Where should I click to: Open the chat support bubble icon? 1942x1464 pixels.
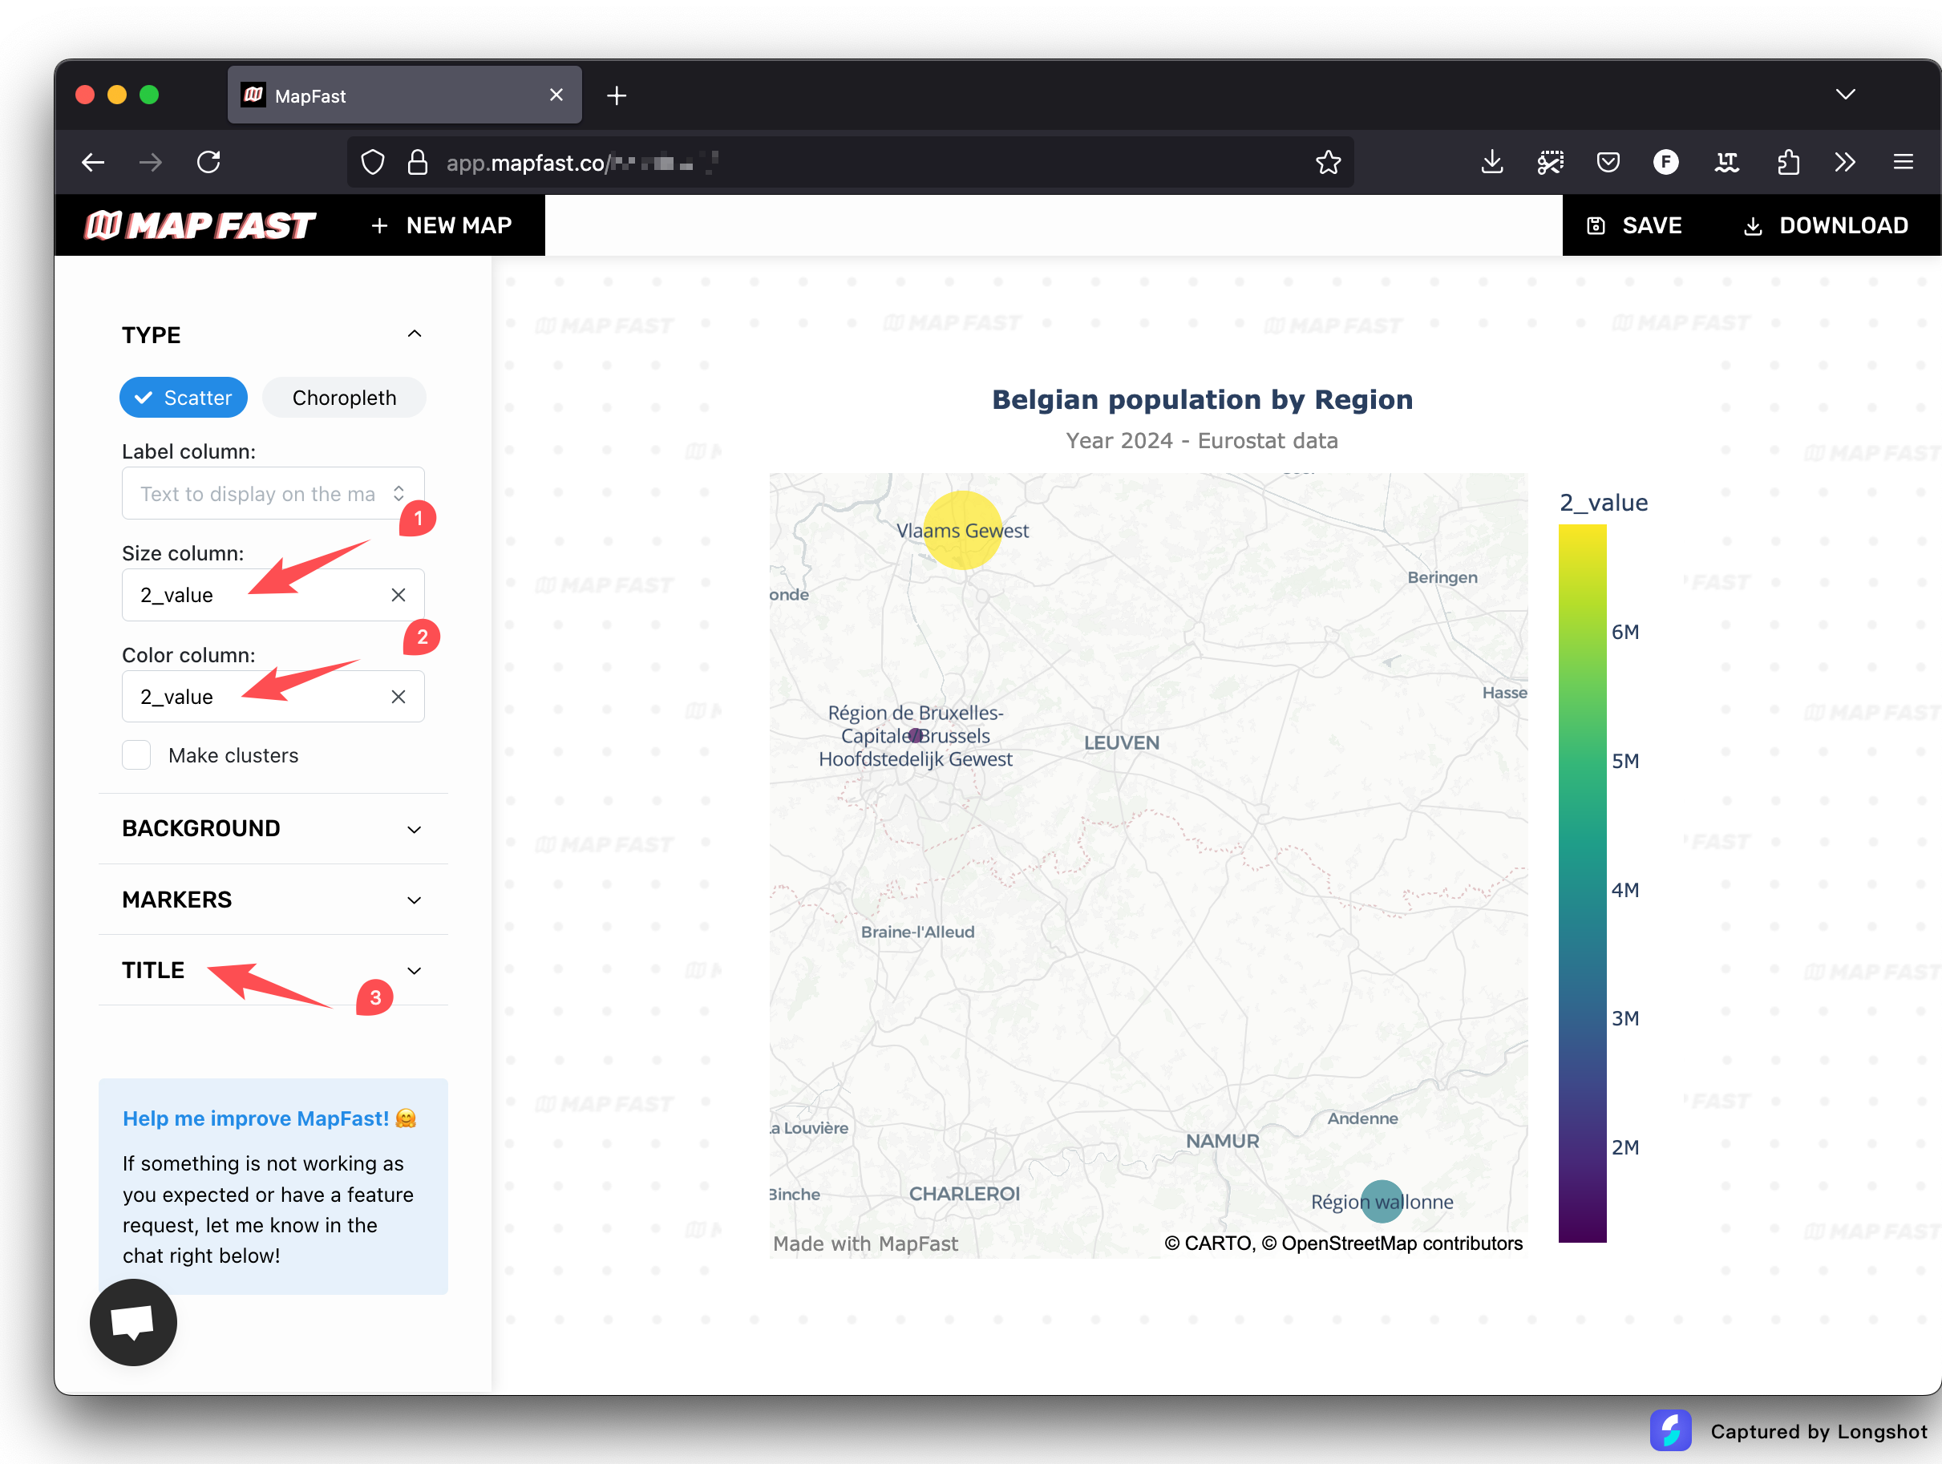[132, 1321]
